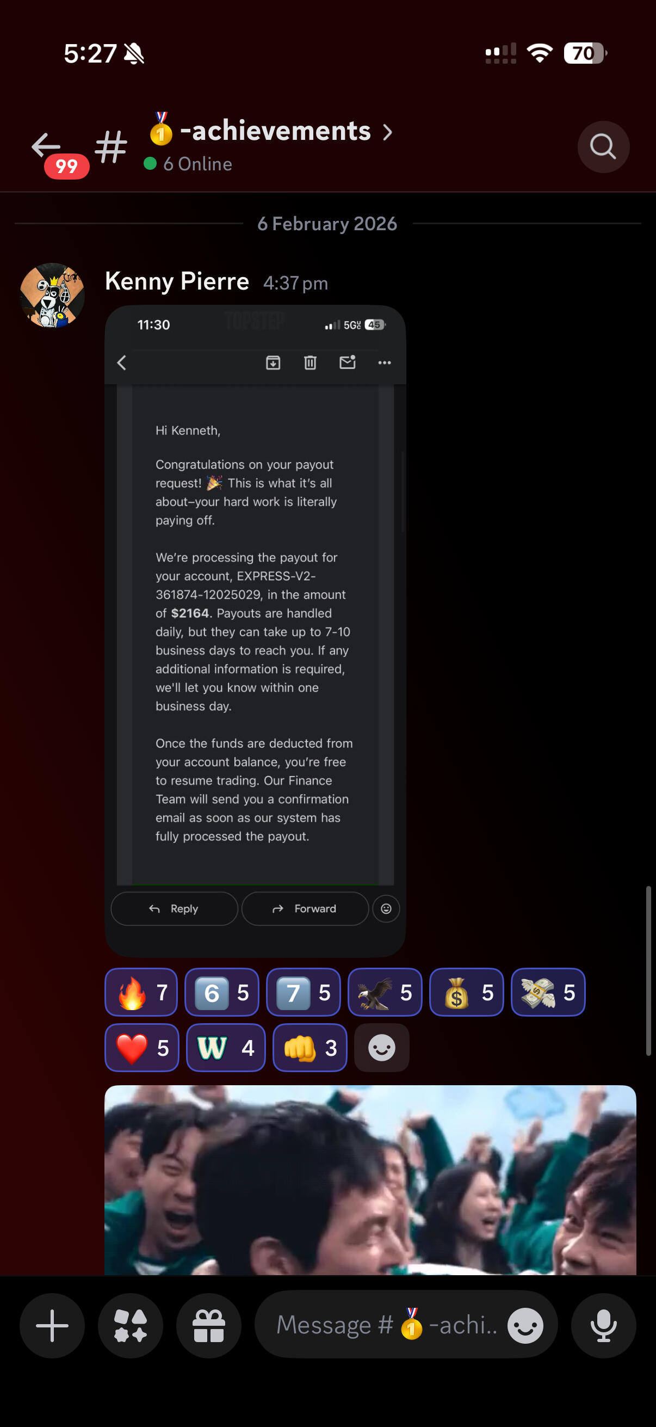Open Kenny Pierre's username
The width and height of the screenshot is (656, 1427).
(177, 281)
